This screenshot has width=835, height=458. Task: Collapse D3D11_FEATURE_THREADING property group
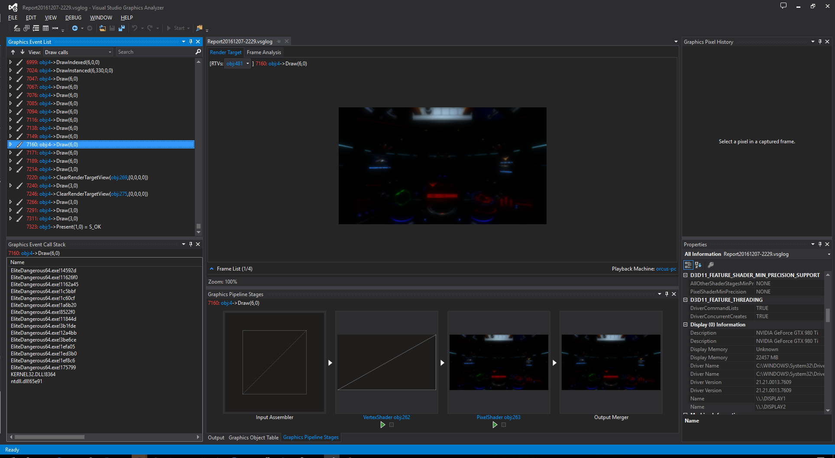click(686, 300)
